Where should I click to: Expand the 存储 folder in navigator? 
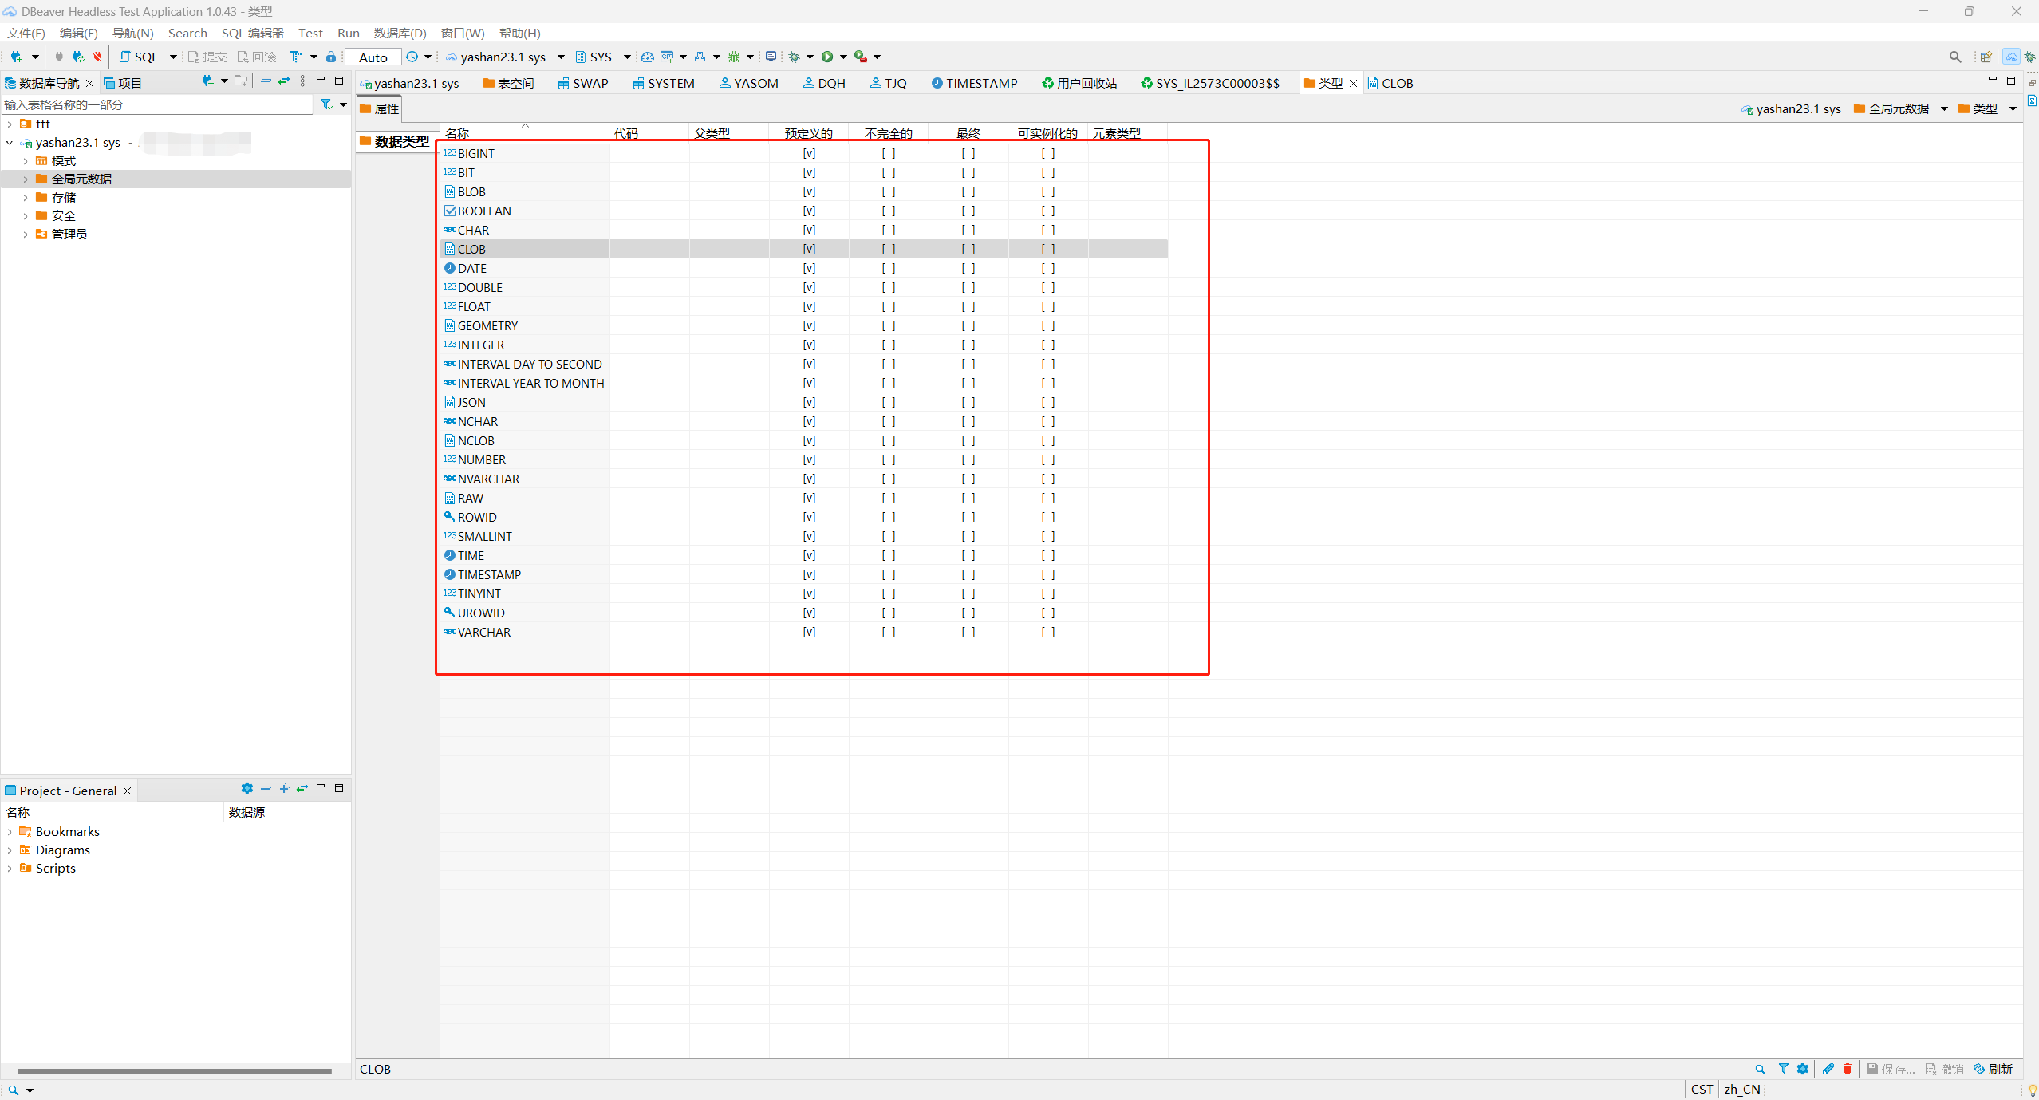(26, 198)
